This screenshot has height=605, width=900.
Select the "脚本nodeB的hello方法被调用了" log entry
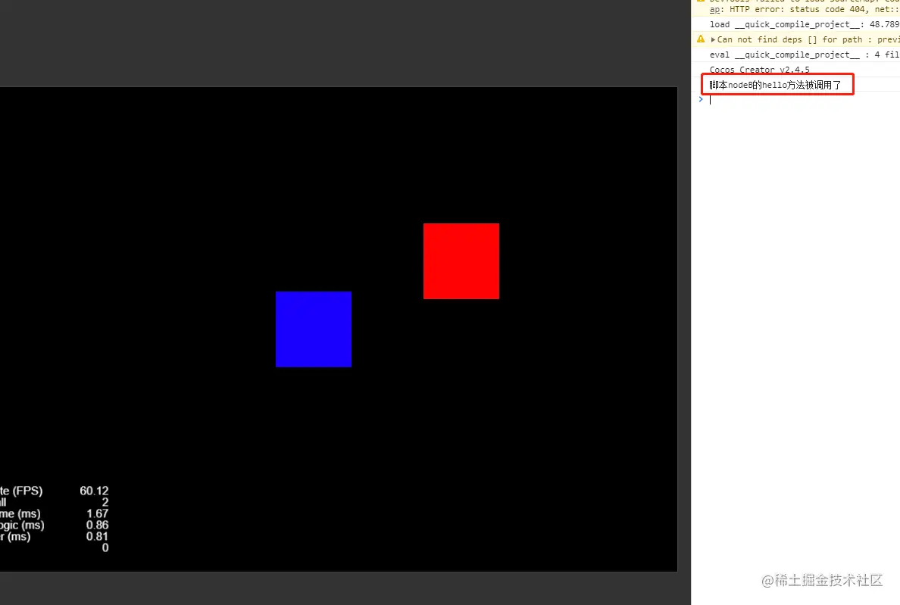[x=775, y=85]
